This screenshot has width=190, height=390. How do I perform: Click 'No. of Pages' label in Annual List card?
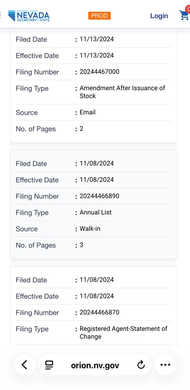pyautogui.click(x=35, y=246)
